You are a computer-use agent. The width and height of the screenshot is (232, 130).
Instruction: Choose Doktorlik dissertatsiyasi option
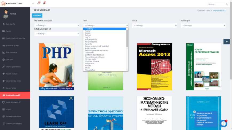point(105,55)
